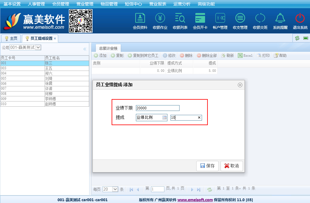Open the 每页 page size dropdown
310x203 pixels.
click(115, 189)
